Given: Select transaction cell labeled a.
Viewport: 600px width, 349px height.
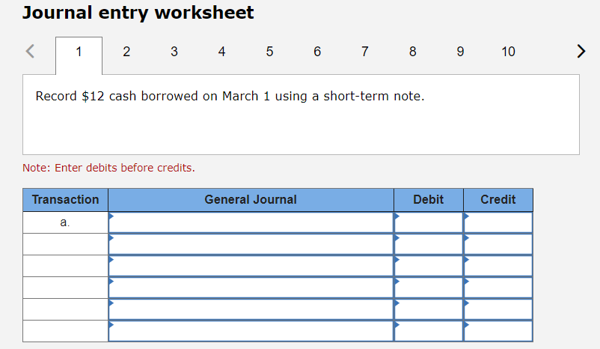Looking at the screenshot, I should coord(65,222).
